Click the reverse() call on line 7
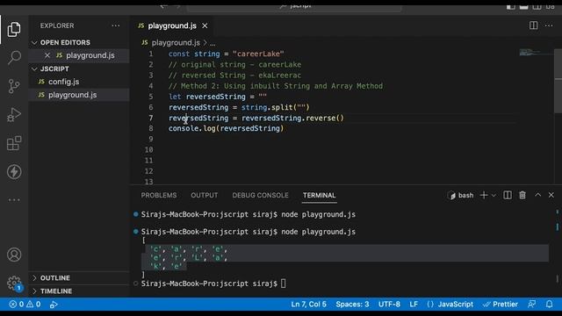This screenshot has height=316, width=562. tap(325, 118)
